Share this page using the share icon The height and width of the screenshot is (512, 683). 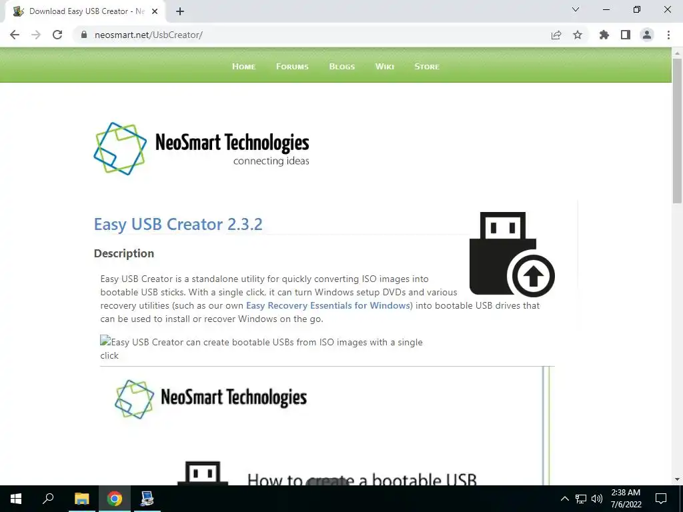[556, 35]
